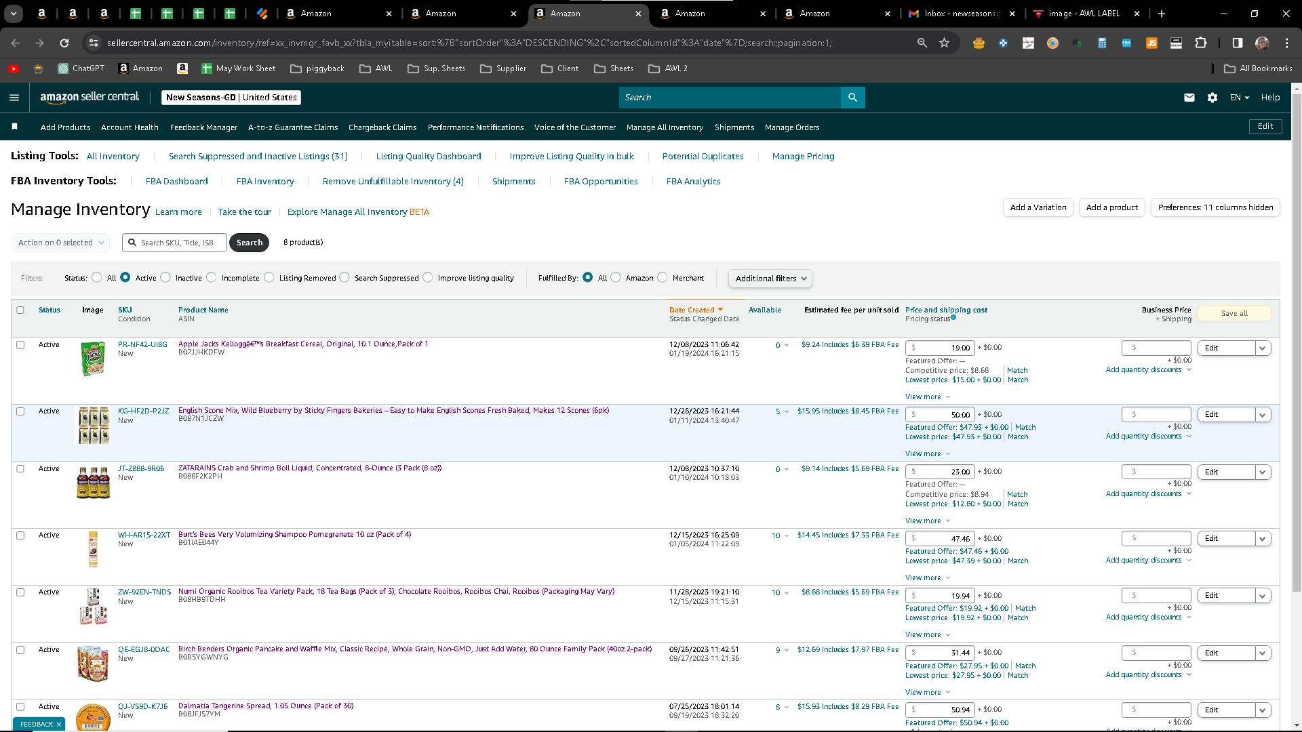
Task: Click the Search SKU, Title, ISBN field
Action: (175, 243)
